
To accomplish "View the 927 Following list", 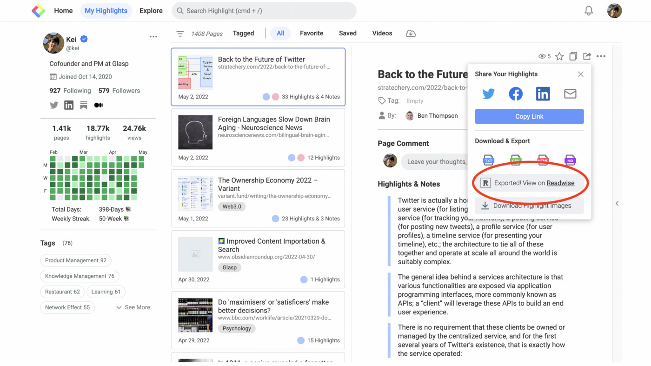I will click(x=70, y=91).
